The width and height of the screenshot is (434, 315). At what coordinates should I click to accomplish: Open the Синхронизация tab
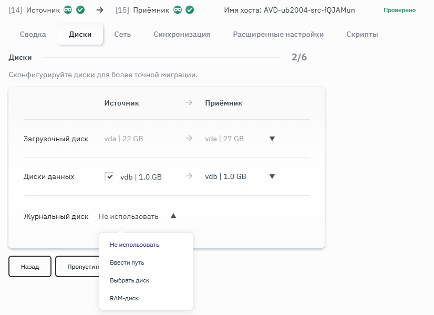pos(182,35)
